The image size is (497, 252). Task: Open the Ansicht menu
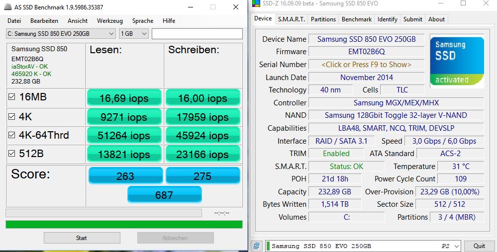point(78,21)
